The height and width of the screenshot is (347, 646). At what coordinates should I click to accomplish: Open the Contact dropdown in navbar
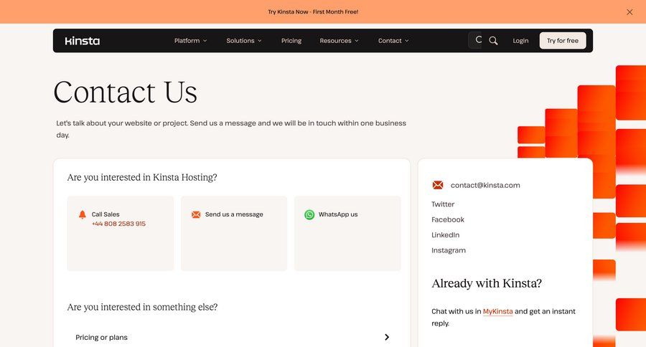[393, 41]
